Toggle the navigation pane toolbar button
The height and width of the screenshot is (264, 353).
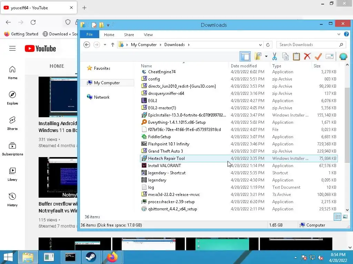[245, 56]
